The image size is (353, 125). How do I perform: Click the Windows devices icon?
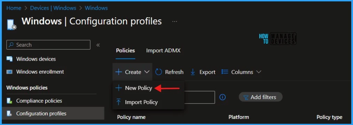pyautogui.click(x=9, y=59)
